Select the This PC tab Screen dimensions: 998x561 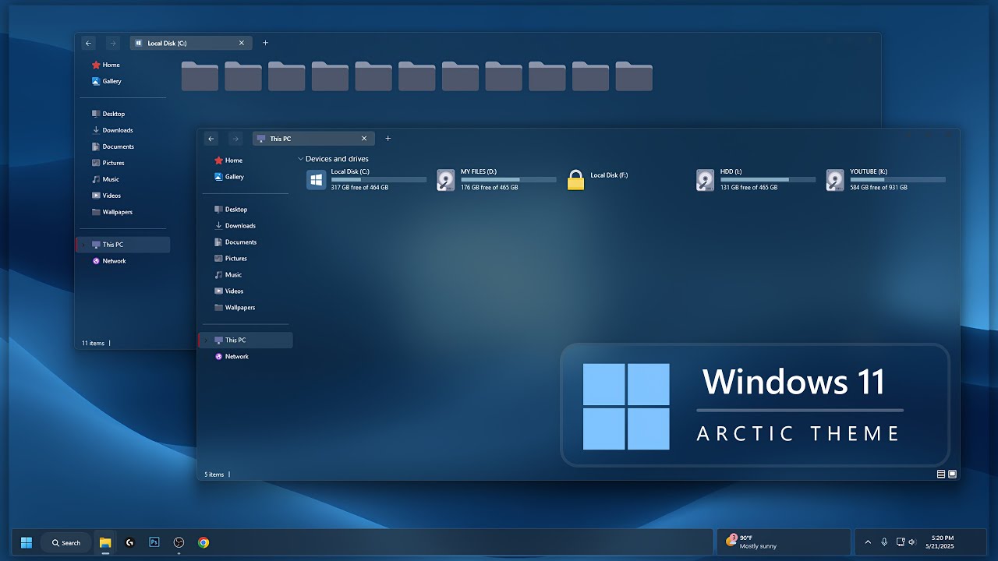[313, 139]
